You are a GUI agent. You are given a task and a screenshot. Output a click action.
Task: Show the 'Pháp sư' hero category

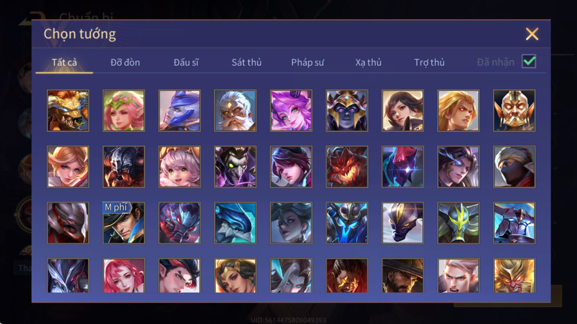(x=307, y=62)
